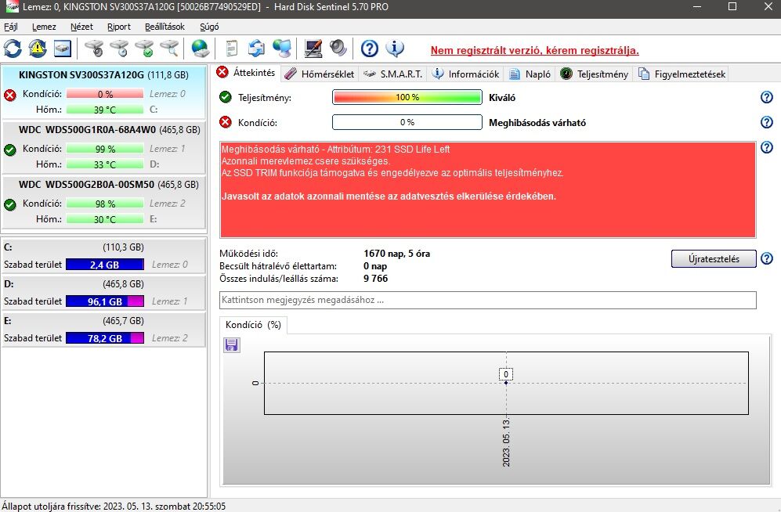
Task: Click the disk with stethoscope test icon
Action: [94, 49]
